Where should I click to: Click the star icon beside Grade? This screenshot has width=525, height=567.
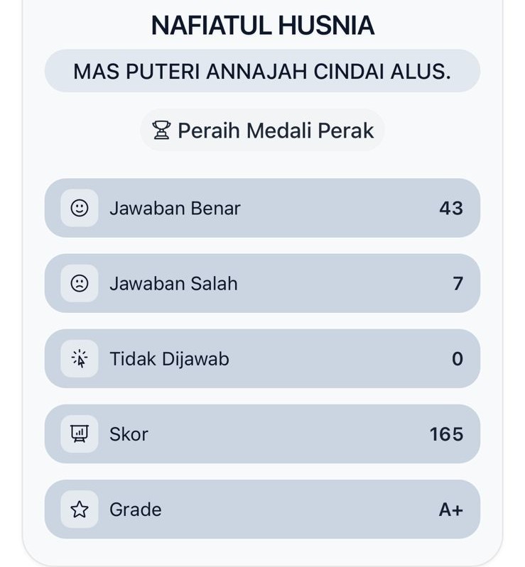click(80, 510)
